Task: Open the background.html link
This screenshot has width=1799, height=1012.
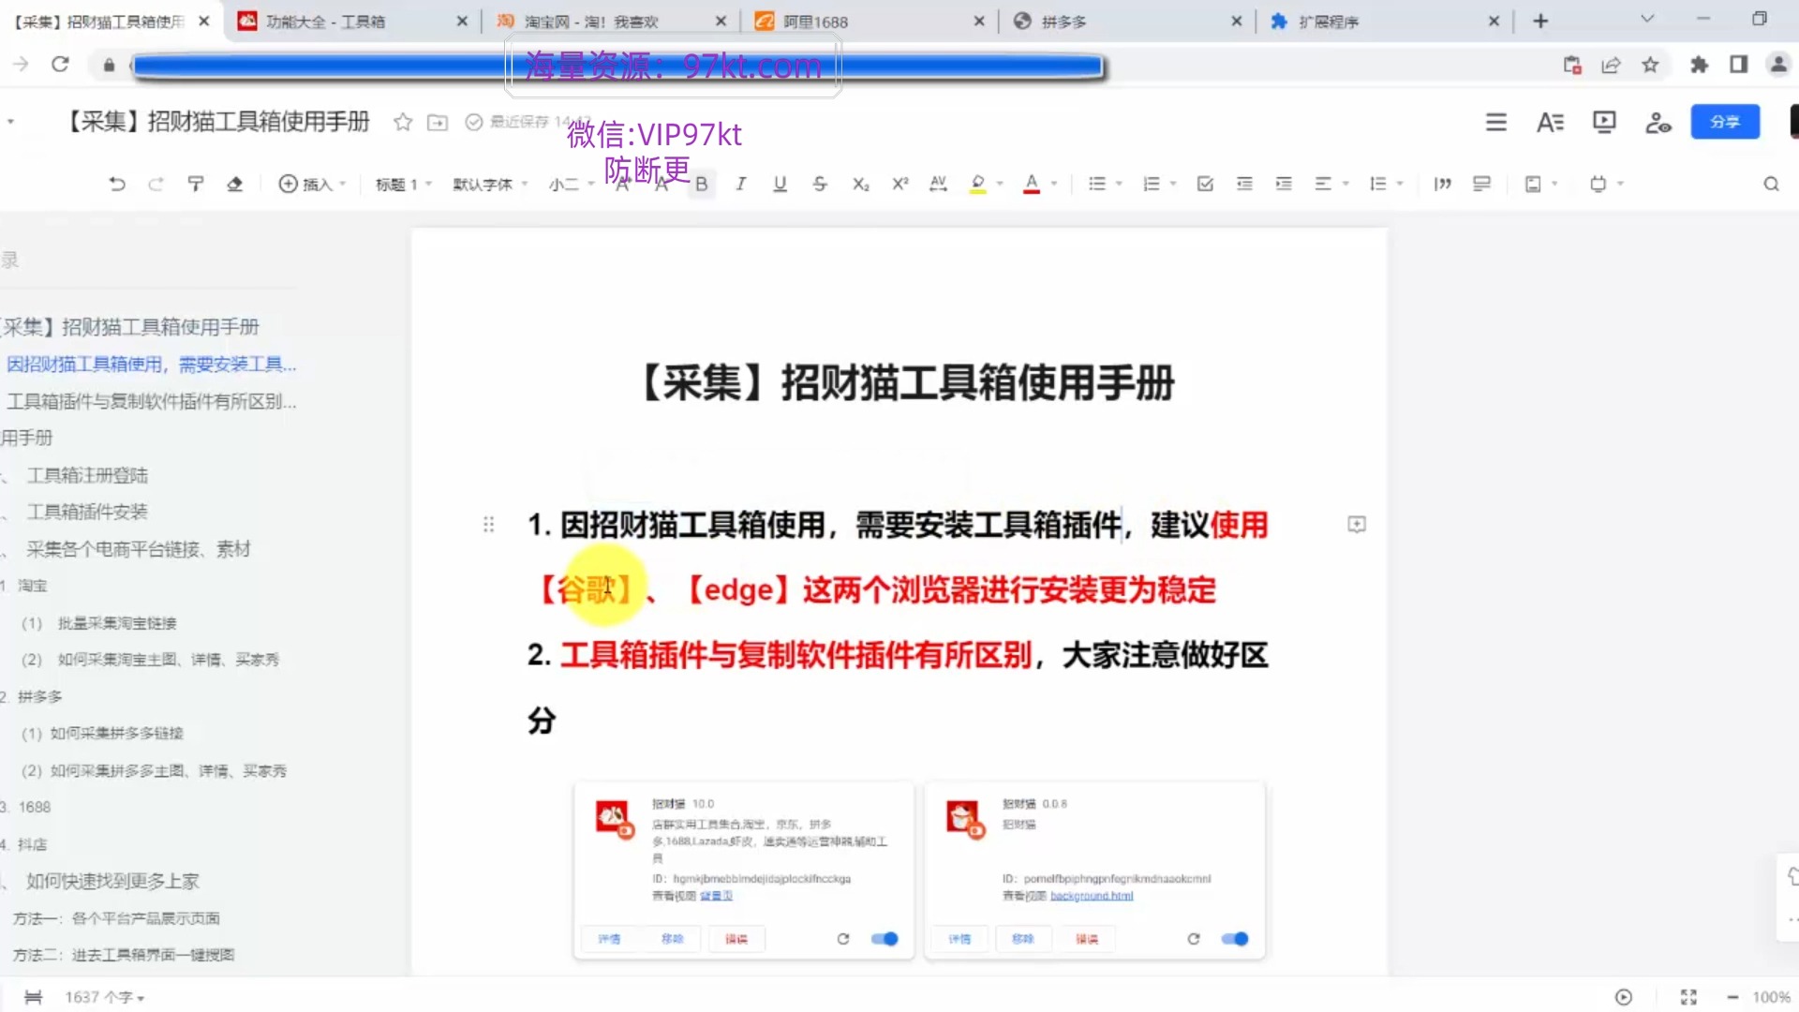Action: [1091, 896]
